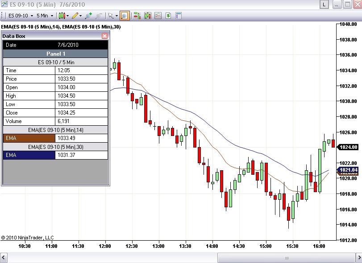Click the grayed zoom out magnifier icon
This screenshot has width=362, height=263.
click(99, 16)
